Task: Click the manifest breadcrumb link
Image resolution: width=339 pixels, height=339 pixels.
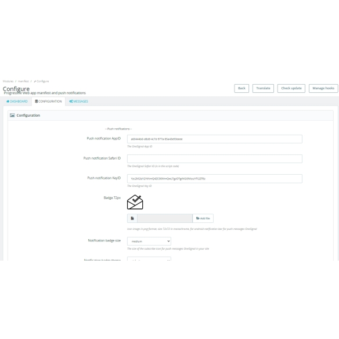Action: (23, 81)
